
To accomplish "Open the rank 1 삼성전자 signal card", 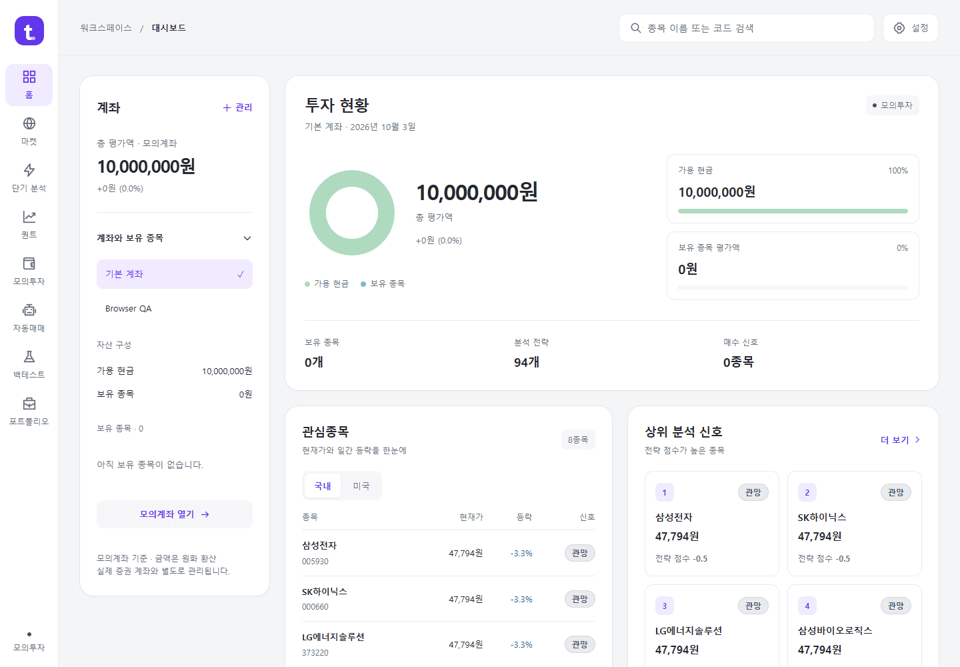I will (x=712, y=524).
